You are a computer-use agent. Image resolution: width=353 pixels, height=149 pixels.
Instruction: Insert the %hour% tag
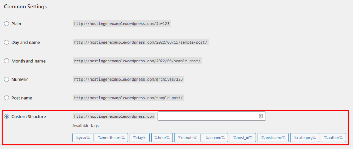tap(162, 138)
